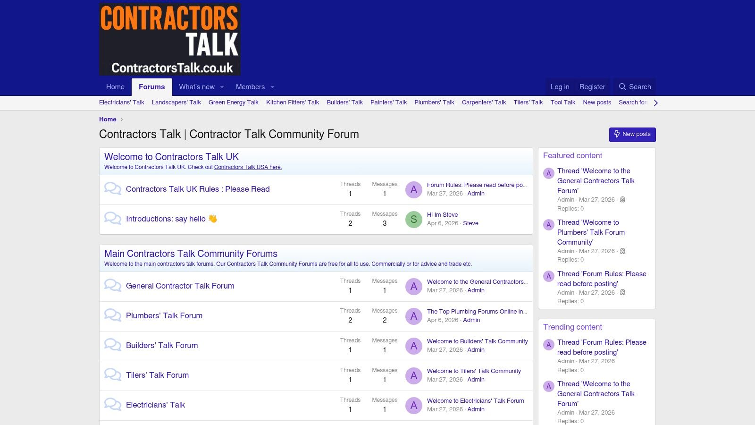The width and height of the screenshot is (755, 425).
Task: Expand the What's new dropdown arrow
Action: point(222,87)
